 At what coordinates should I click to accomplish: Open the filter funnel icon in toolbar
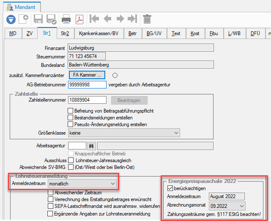tap(11, 19)
